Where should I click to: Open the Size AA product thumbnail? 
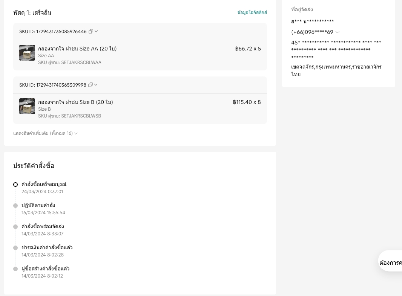(27, 53)
